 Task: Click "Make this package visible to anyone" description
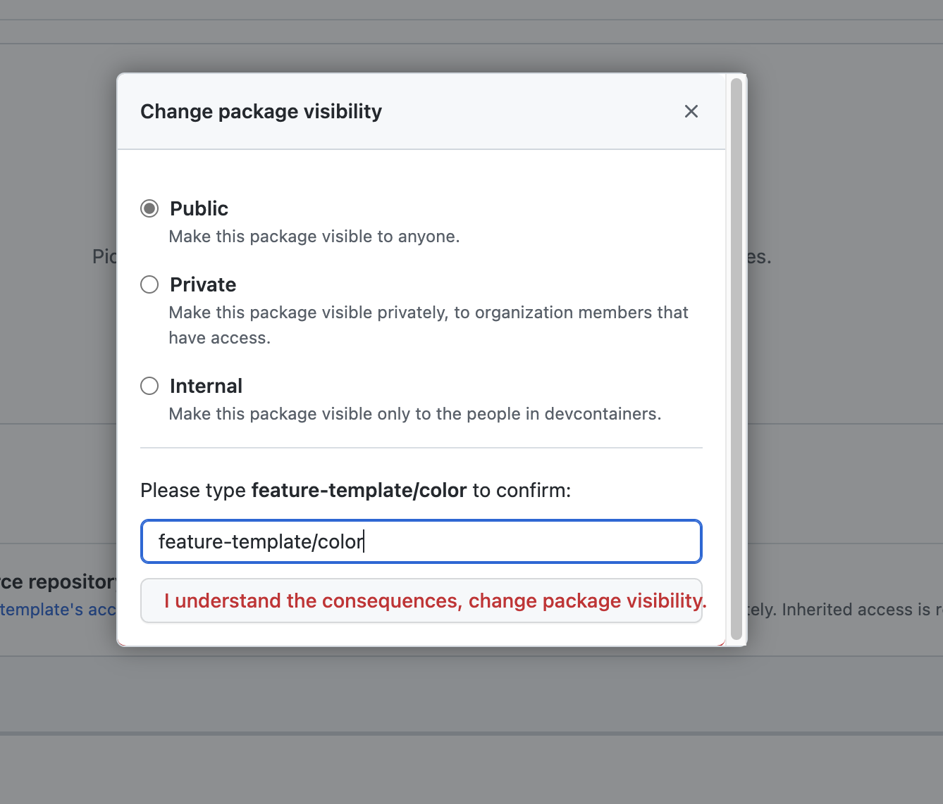[314, 237]
